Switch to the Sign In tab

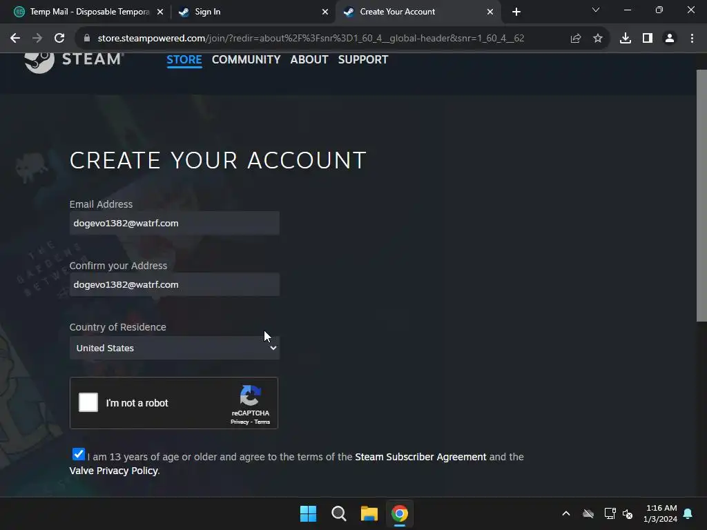point(253,12)
